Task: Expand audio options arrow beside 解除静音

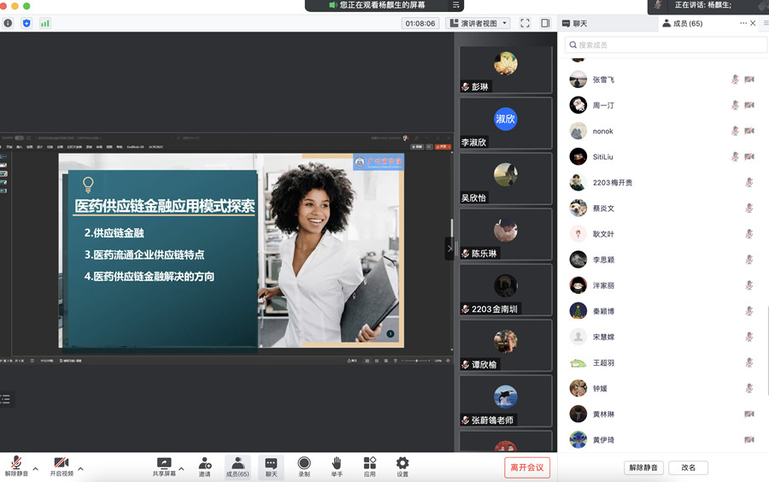Action: (35, 468)
